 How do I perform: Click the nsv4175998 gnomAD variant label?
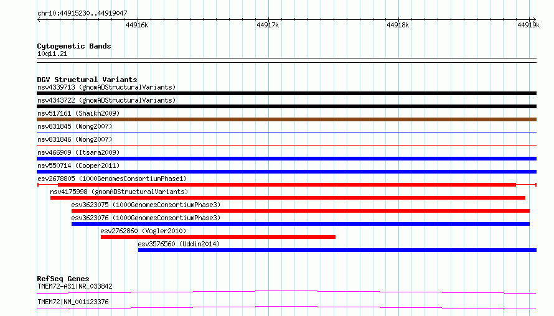click(x=119, y=192)
